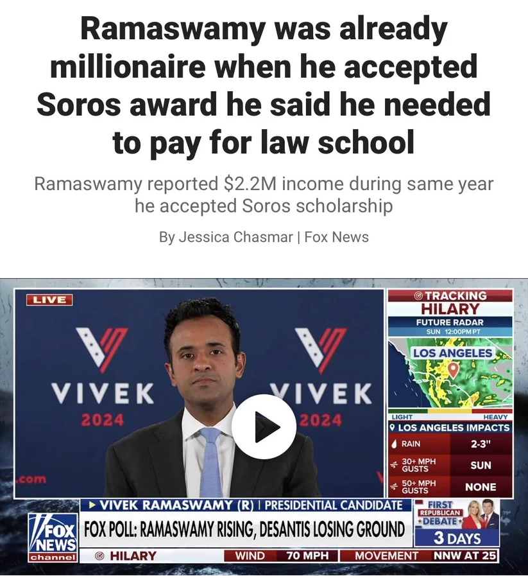Screen dimensions: 528x578
Task: Click the 50+ MPH gusts wind icon
Action: pos(394,487)
